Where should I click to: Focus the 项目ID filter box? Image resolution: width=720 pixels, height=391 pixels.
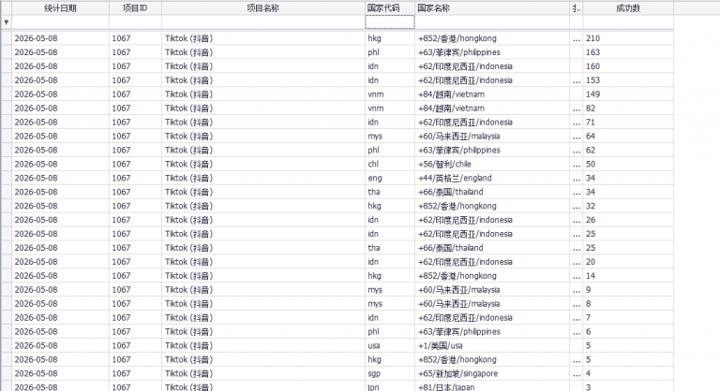(x=135, y=22)
